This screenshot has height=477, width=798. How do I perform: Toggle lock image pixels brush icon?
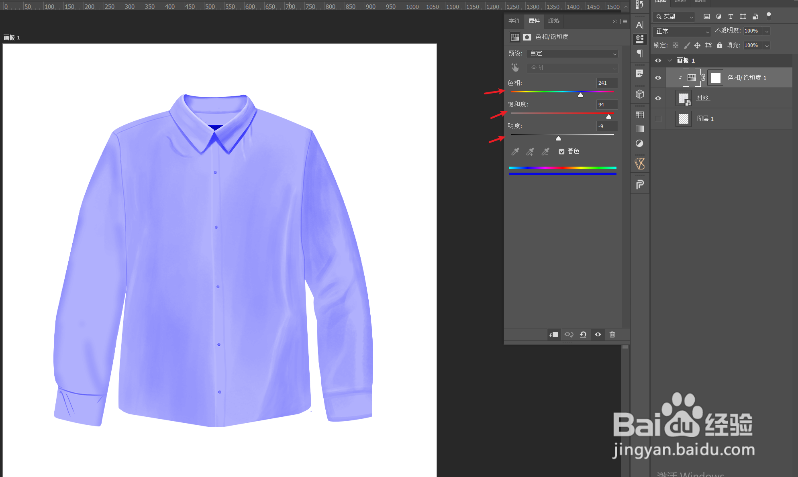pyautogui.click(x=687, y=45)
